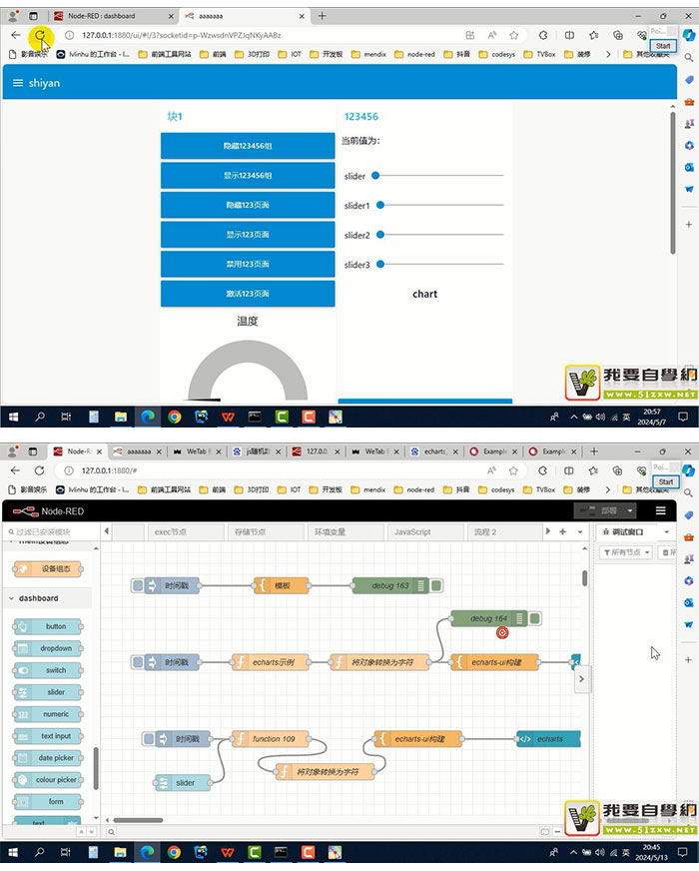
Task: Click the flow canvas horizontal scrollbar
Action: click(x=138, y=820)
